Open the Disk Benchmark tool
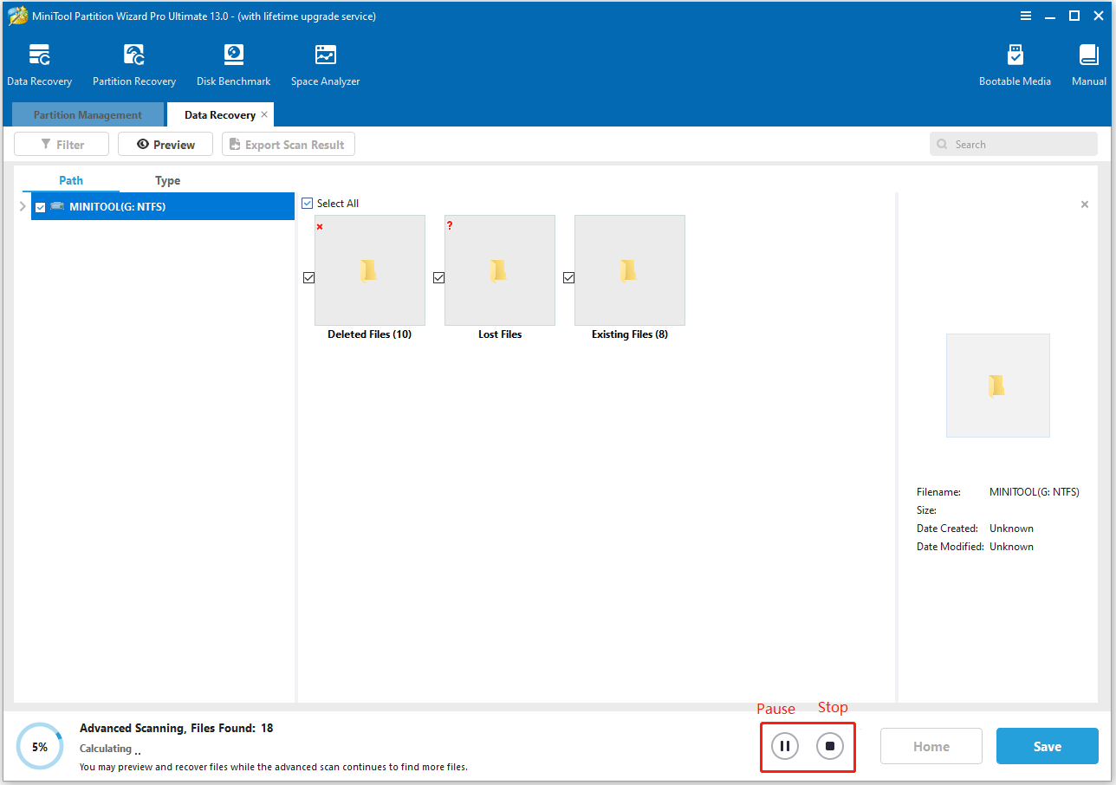Screen dimensions: 1116x785 (x=233, y=56)
